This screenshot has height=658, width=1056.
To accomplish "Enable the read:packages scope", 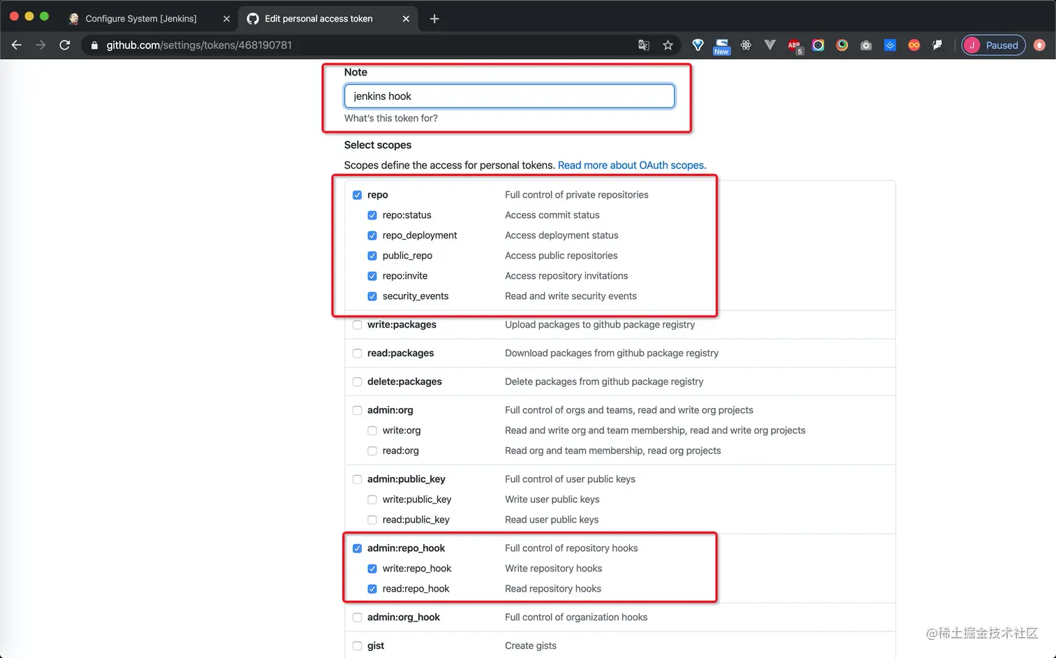I will 357,353.
